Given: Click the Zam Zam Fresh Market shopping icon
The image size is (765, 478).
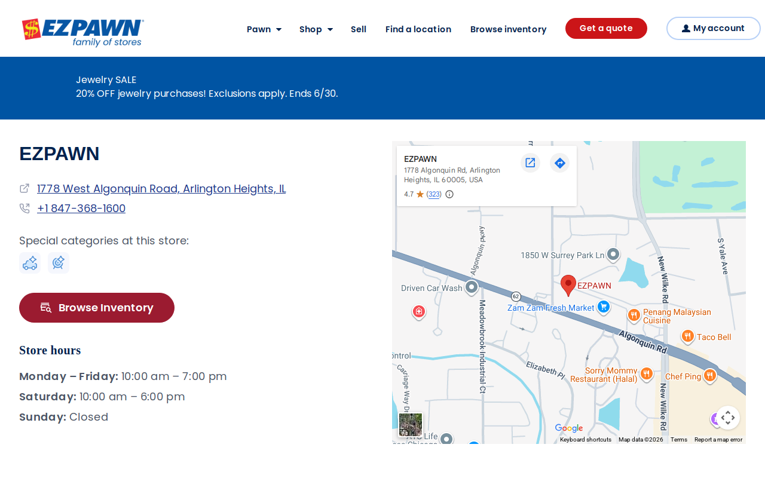Looking at the screenshot, I should [604, 307].
